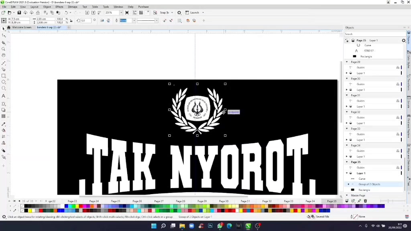Select the Interactive Fill tool
Image resolution: width=411 pixels, height=231 pixels.
[x=3, y=130]
